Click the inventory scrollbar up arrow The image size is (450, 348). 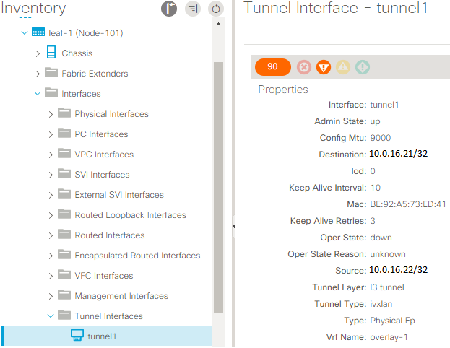(x=218, y=24)
